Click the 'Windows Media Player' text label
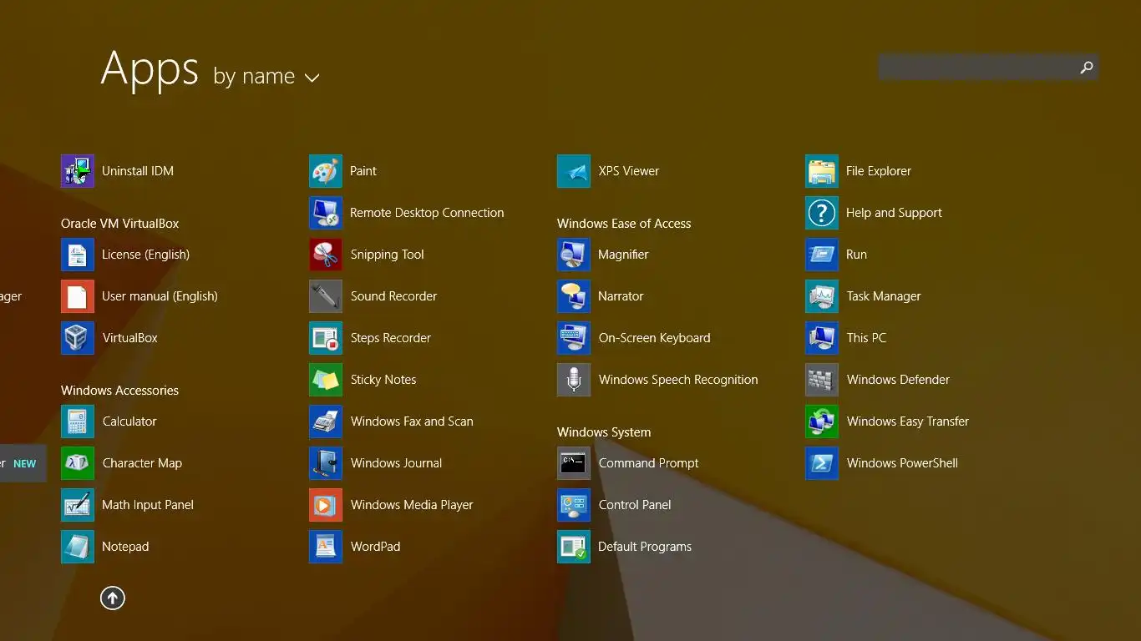 (412, 505)
